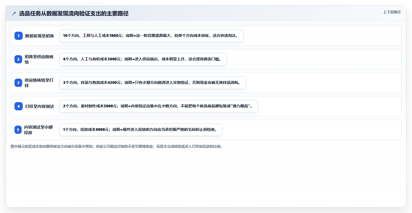Screen dimensions: 412x213
Task: Click the 供应链核验至打样 step label
Action: 39,83
